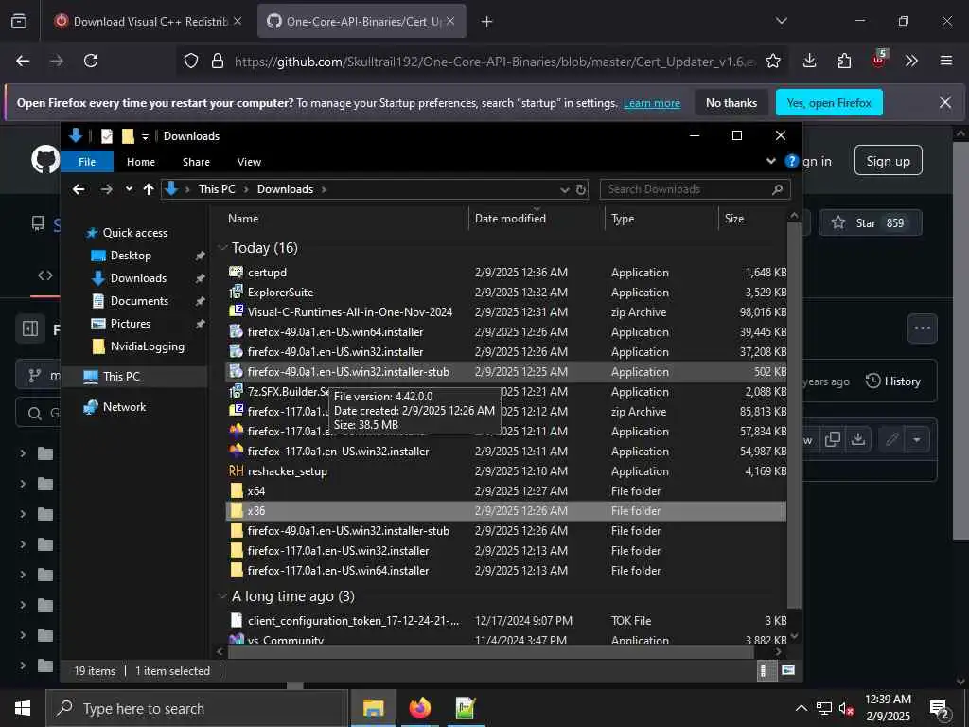The height and width of the screenshot is (727, 969).
Task: Show hidden system tray icons
Action: pos(801,708)
